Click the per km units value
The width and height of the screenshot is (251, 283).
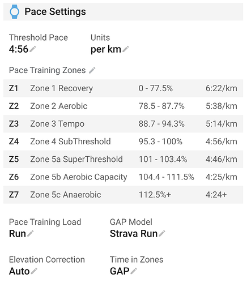click(x=106, y=49)
